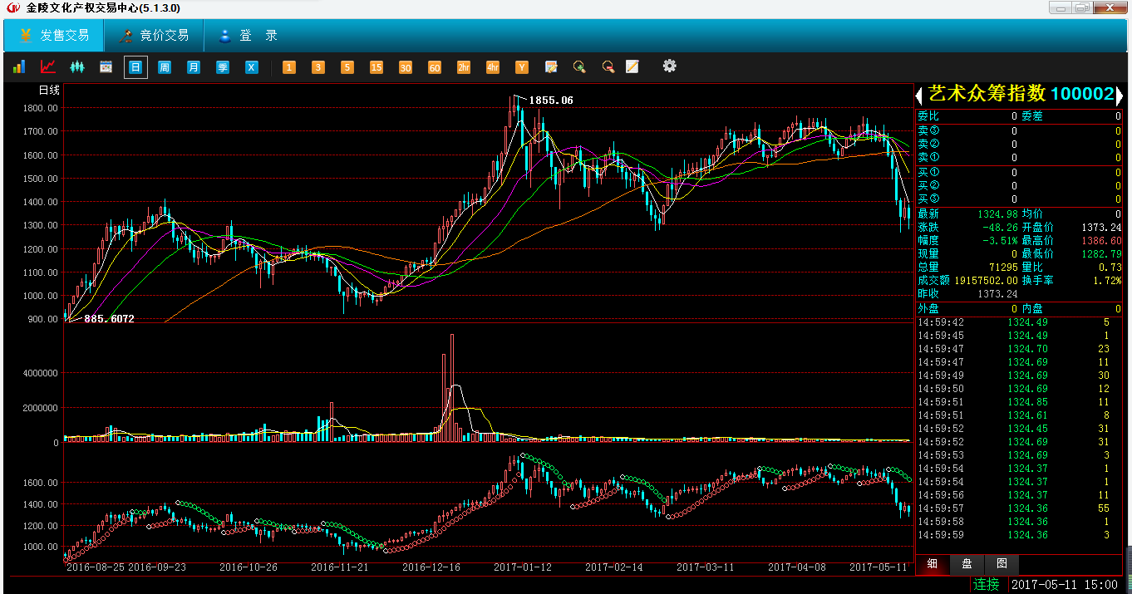
Task: Select the quarterly (季) period button
Action: pyautogui.click(x=223, y=67)
